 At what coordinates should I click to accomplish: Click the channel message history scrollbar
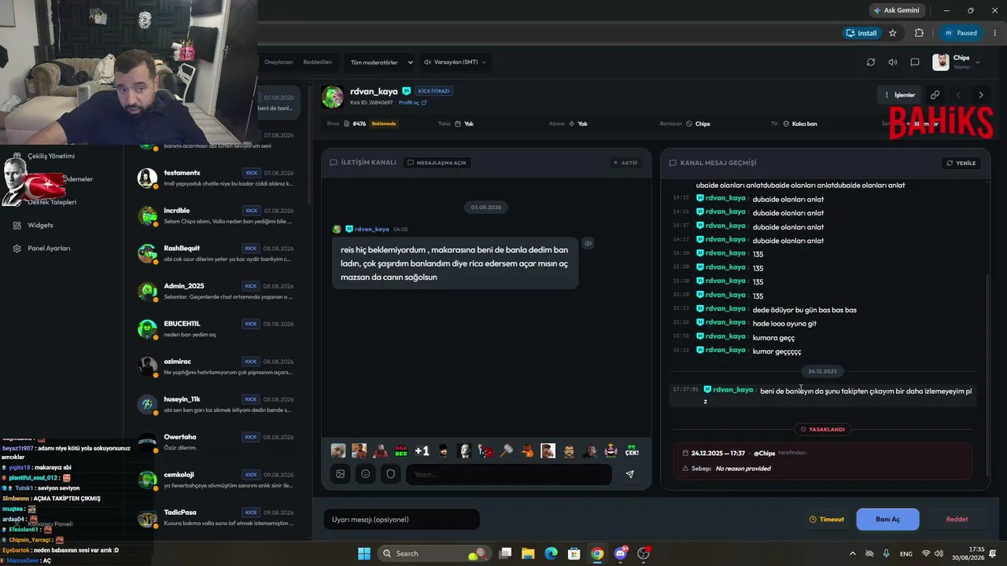click(987, 373)
